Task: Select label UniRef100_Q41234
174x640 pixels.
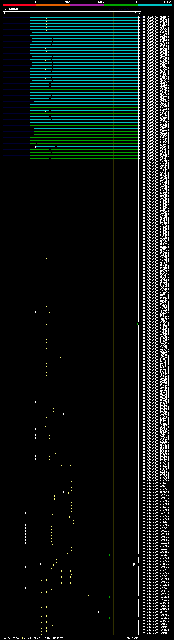Action: tap(156, 522)
